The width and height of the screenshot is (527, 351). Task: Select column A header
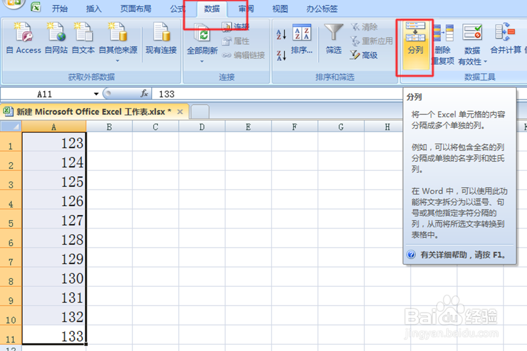pyautogui.click(x=54, y=126)
